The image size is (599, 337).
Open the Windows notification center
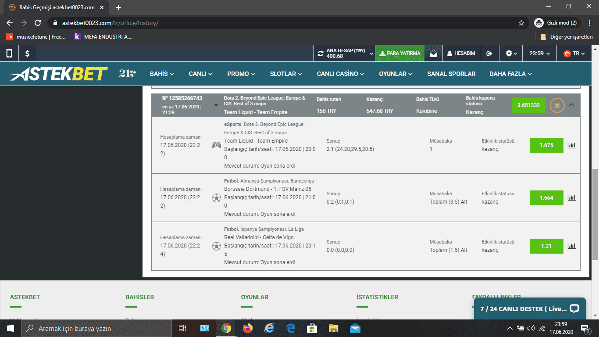(x=585, y=328)
